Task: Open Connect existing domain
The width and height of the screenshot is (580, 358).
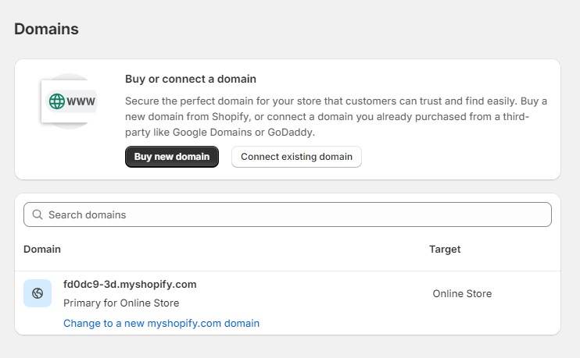Action: pyautogui.click(x=296, y=157)
